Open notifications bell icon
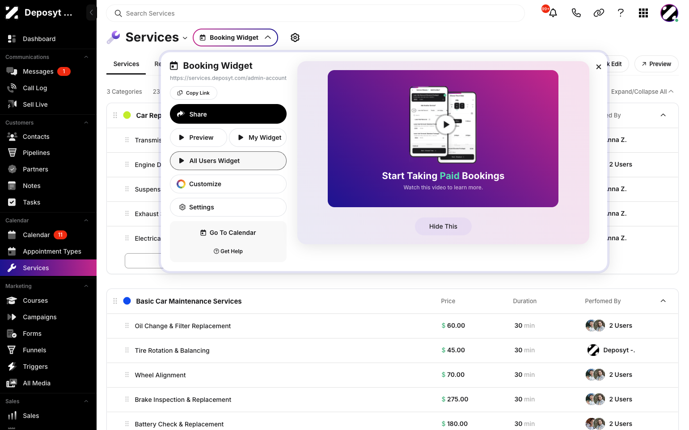Image resolution: width=689 pixels, height=430 pixels. click(553, 13)
